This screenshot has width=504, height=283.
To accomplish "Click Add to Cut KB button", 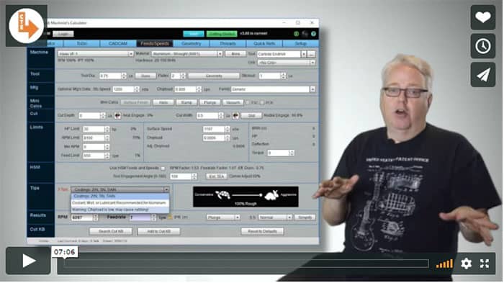I will [159, 231].
